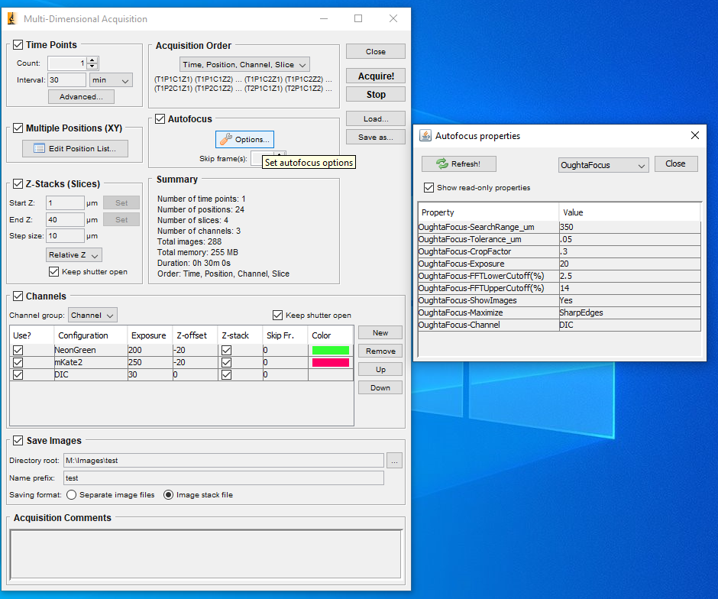Click browse button next to Directory root
This screenshot has height=599, width=718.
pos(394,460)
